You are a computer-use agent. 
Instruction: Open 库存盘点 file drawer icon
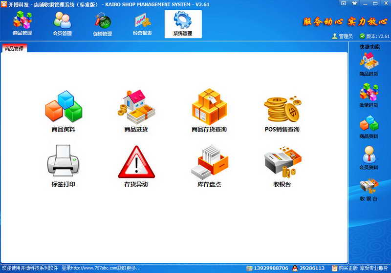[x=209, y=162]
